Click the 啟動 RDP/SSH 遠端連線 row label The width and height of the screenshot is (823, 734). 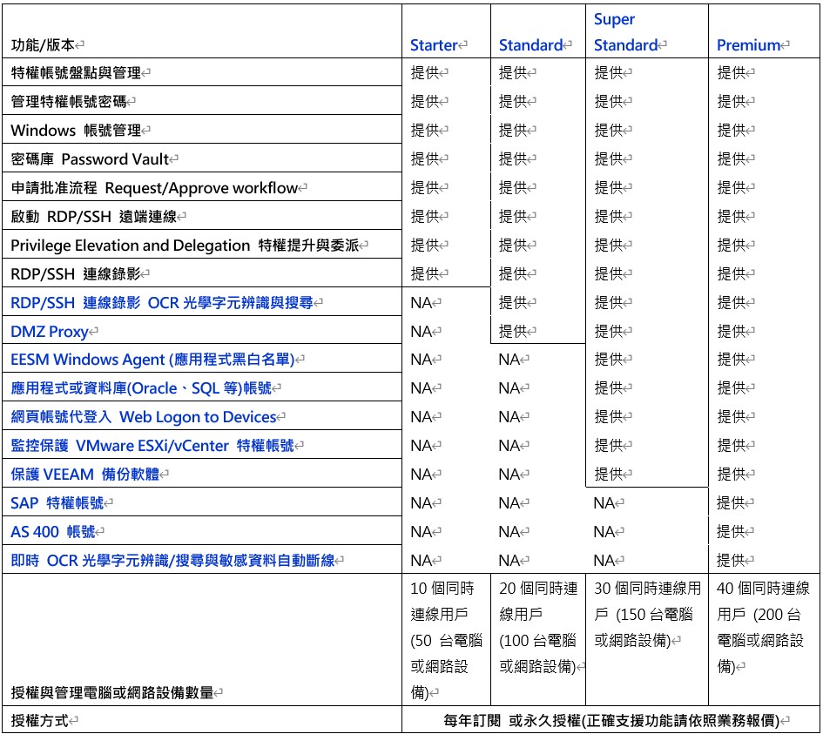click(94, 216)
